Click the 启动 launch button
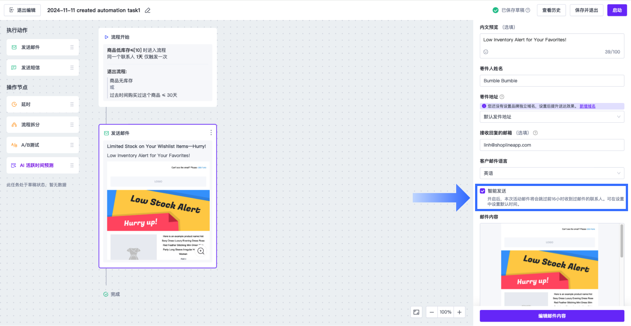Viewport: 631px width, 326px height. tap(617, 10)
